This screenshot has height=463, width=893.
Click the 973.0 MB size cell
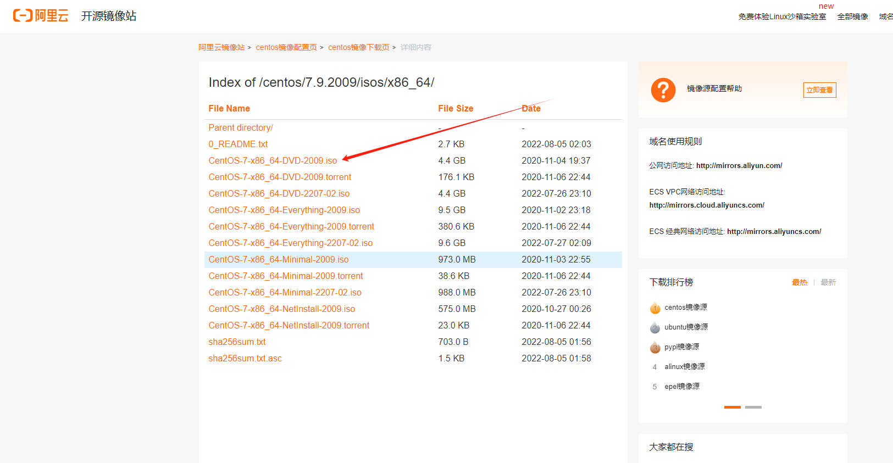click(457, 259)
